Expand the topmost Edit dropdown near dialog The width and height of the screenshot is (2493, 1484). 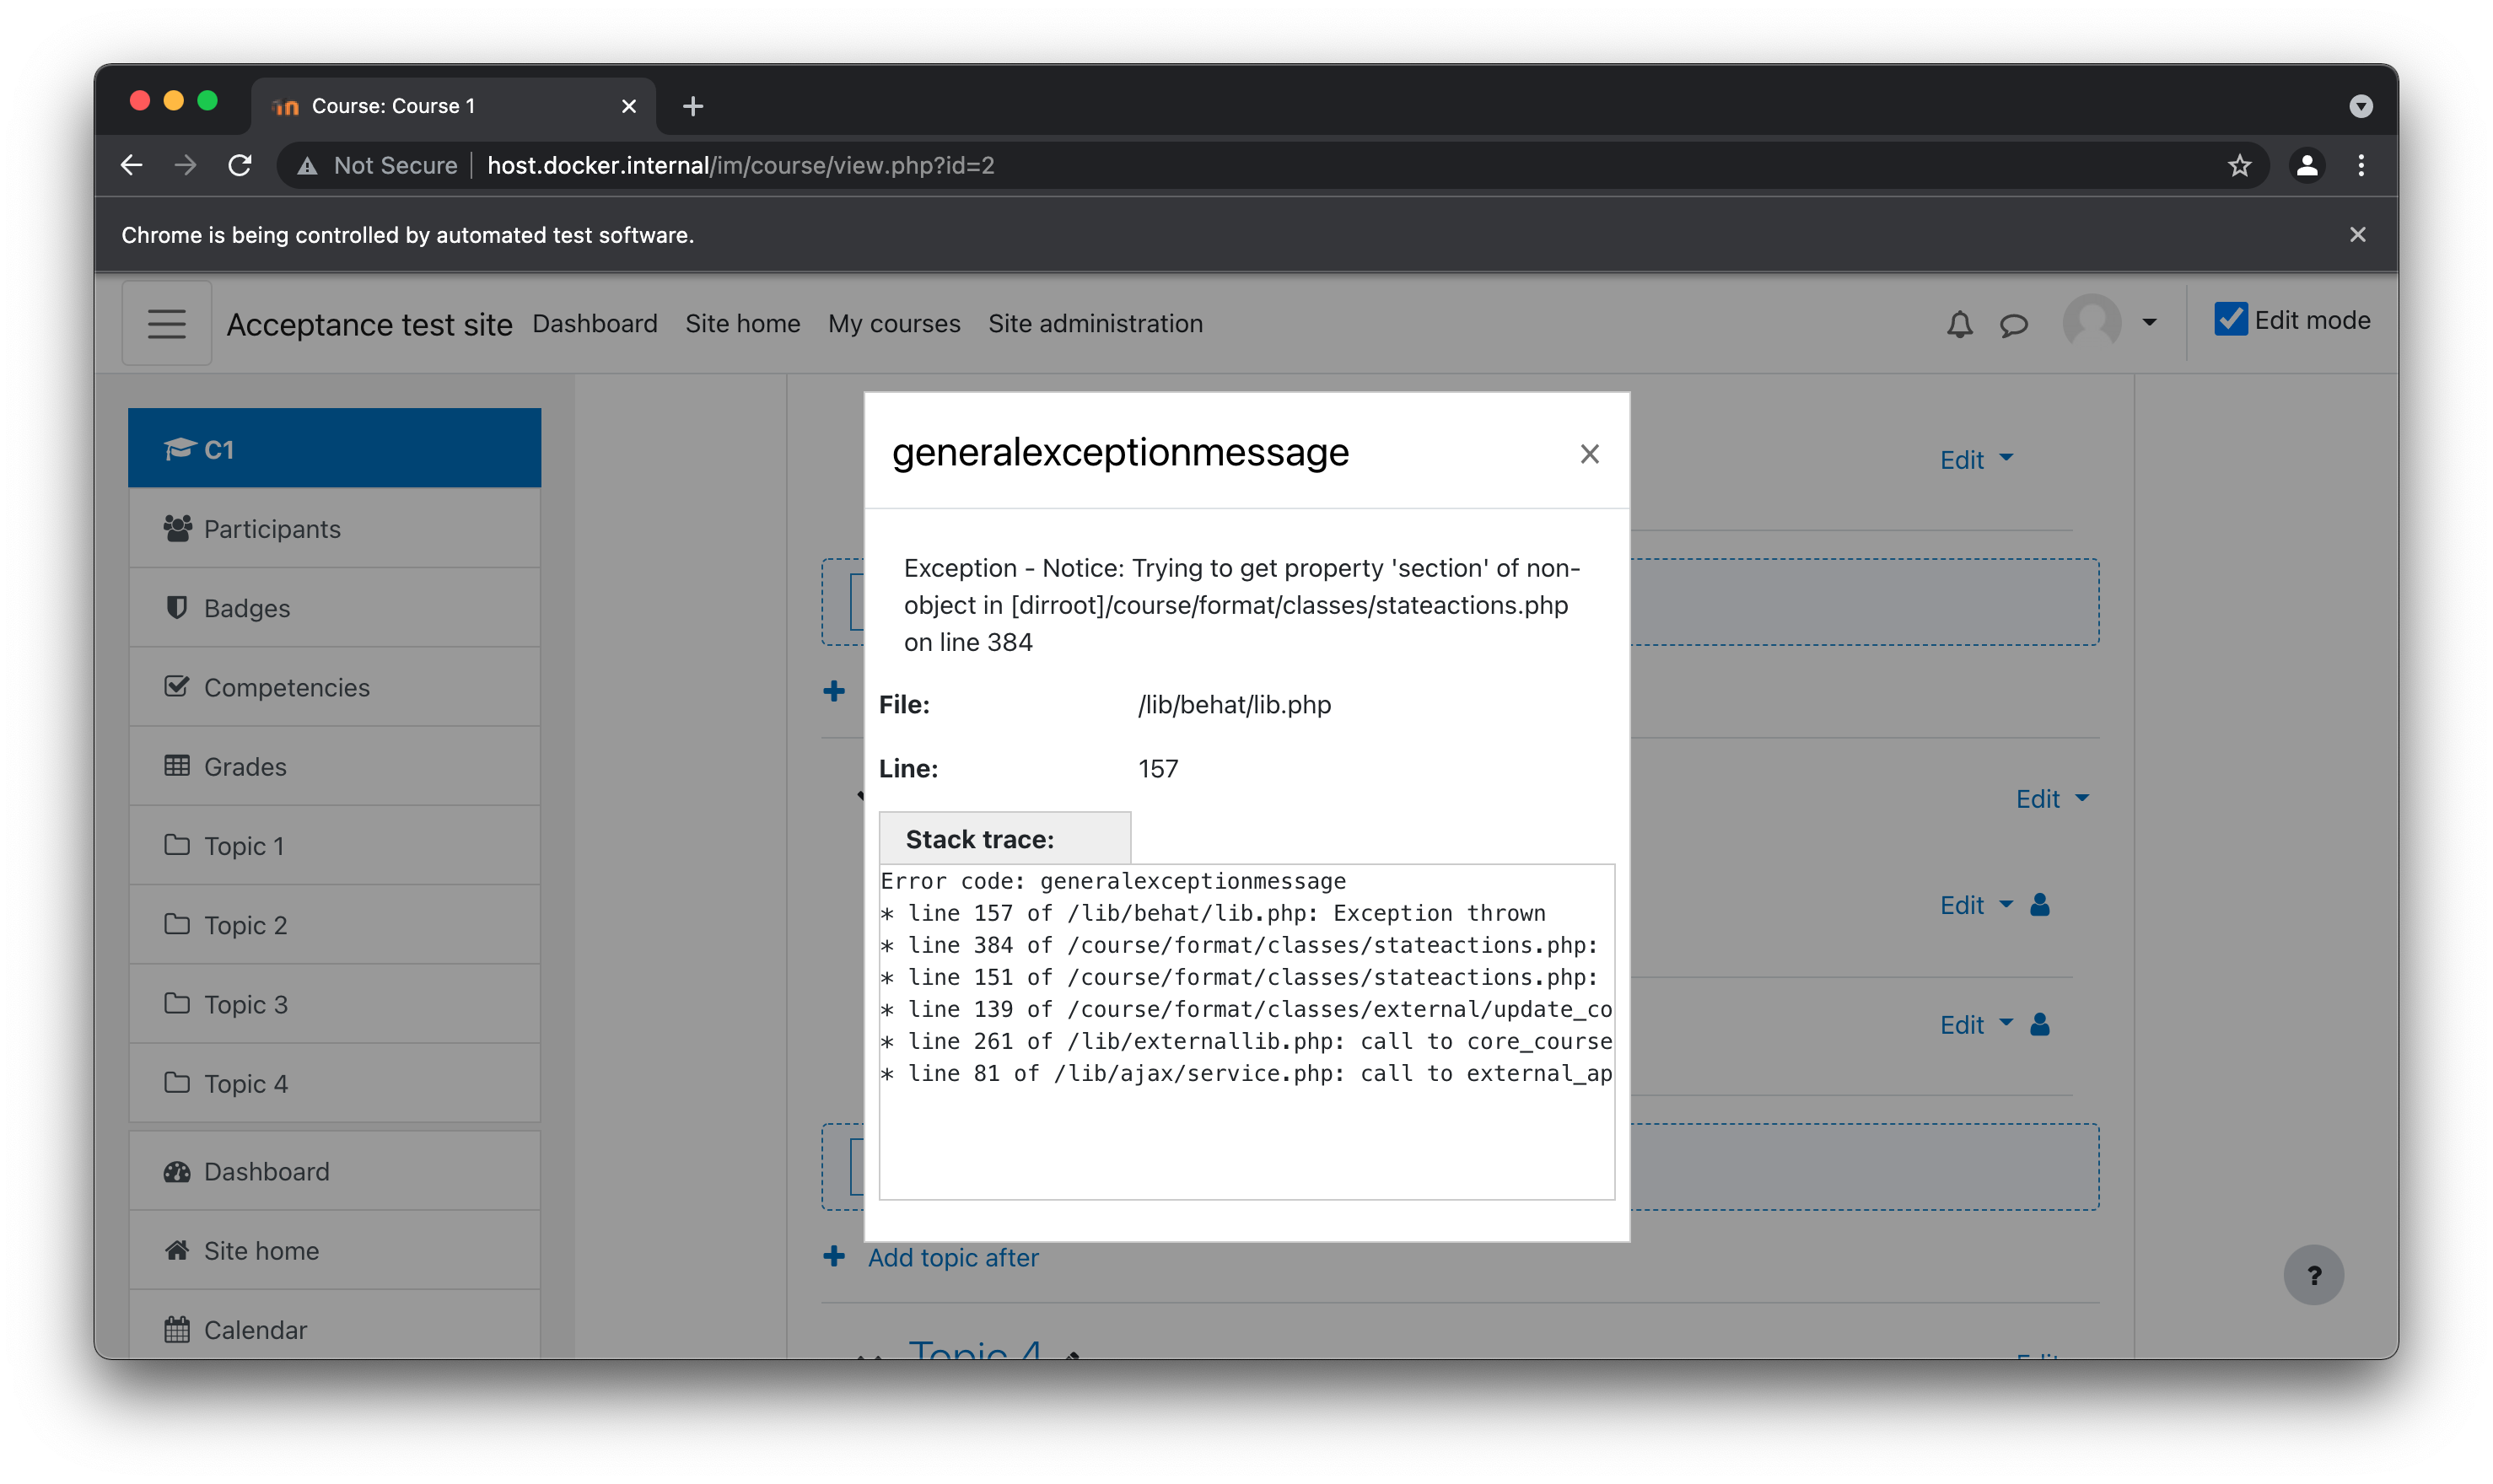(x=1976, y=460)
